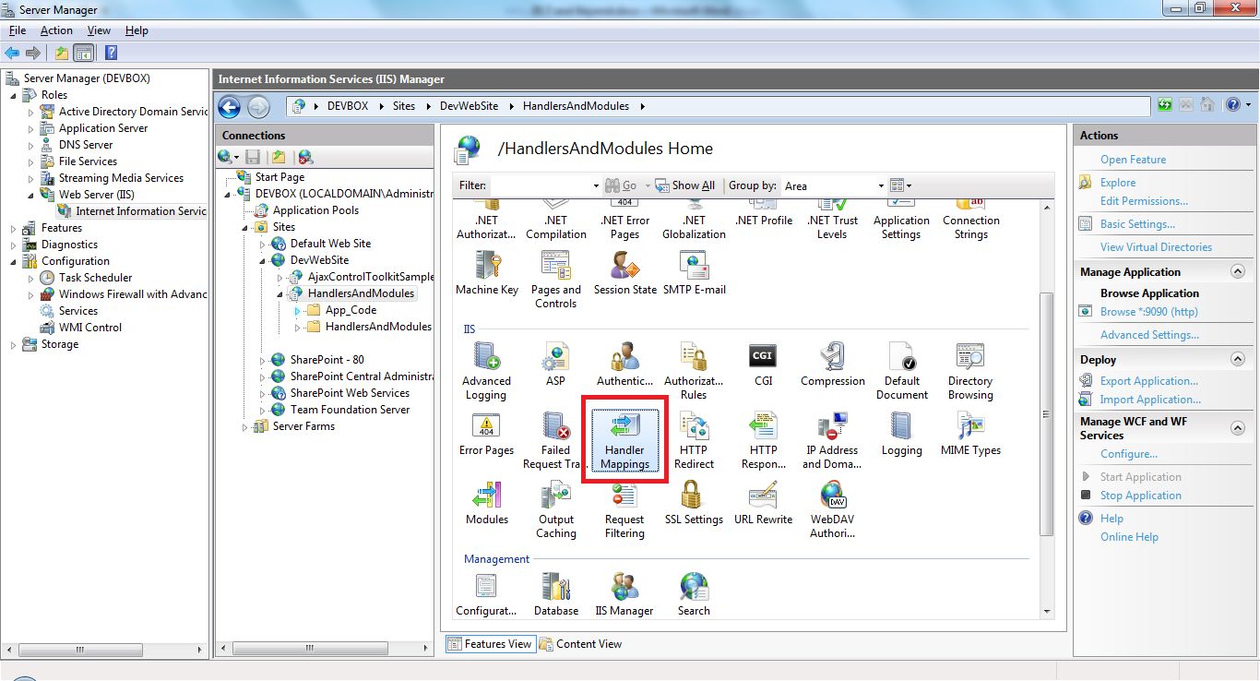
Task: Click the Open Feature action link
Action: coord(1133,160)
